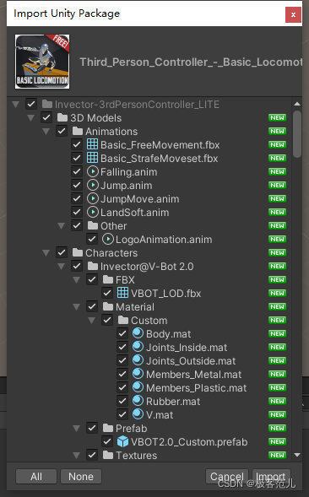
Task: Uncheck the LogoAnimation.anim checkbox
Action: coord(92,239)
